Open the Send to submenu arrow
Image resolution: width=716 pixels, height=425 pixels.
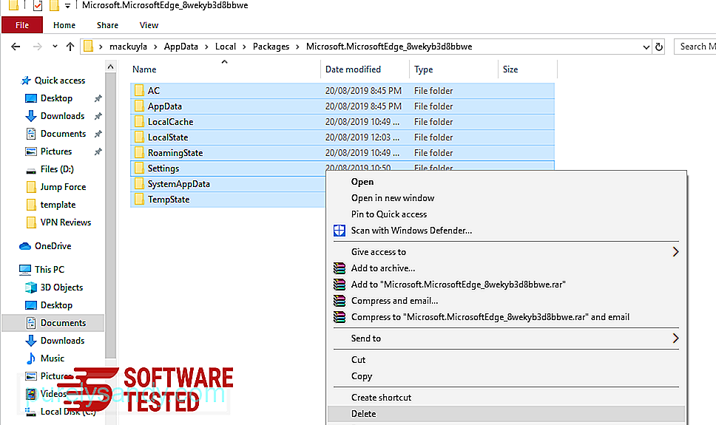(675, 339)
